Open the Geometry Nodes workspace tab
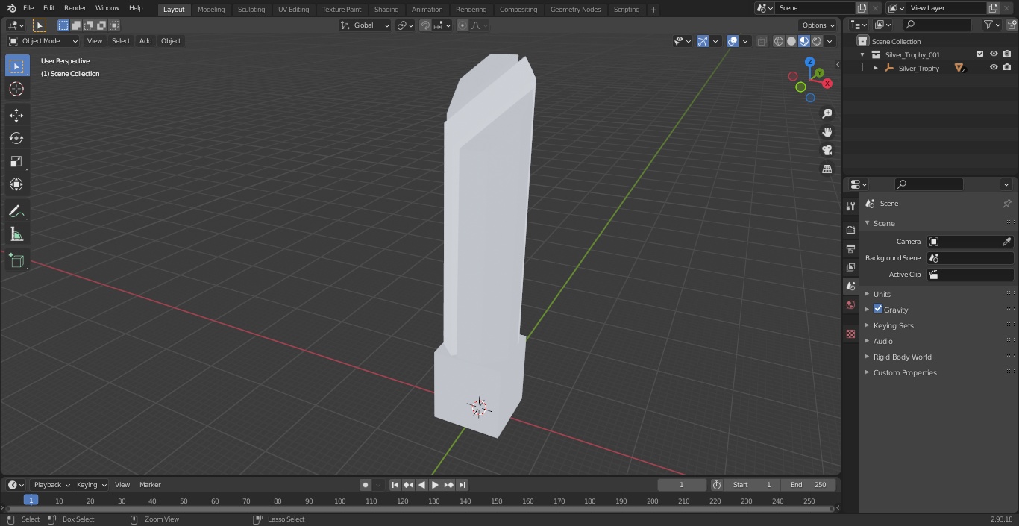The height and width of the screenshot is (526, 1019). 575,9
